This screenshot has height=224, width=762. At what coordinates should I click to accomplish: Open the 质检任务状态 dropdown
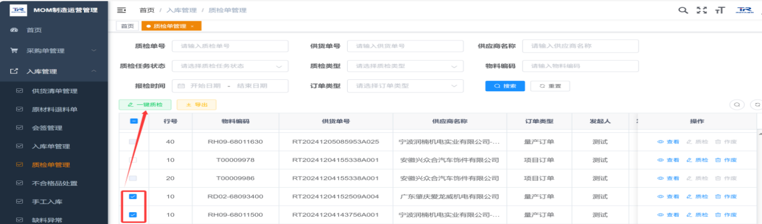(230, 66)
